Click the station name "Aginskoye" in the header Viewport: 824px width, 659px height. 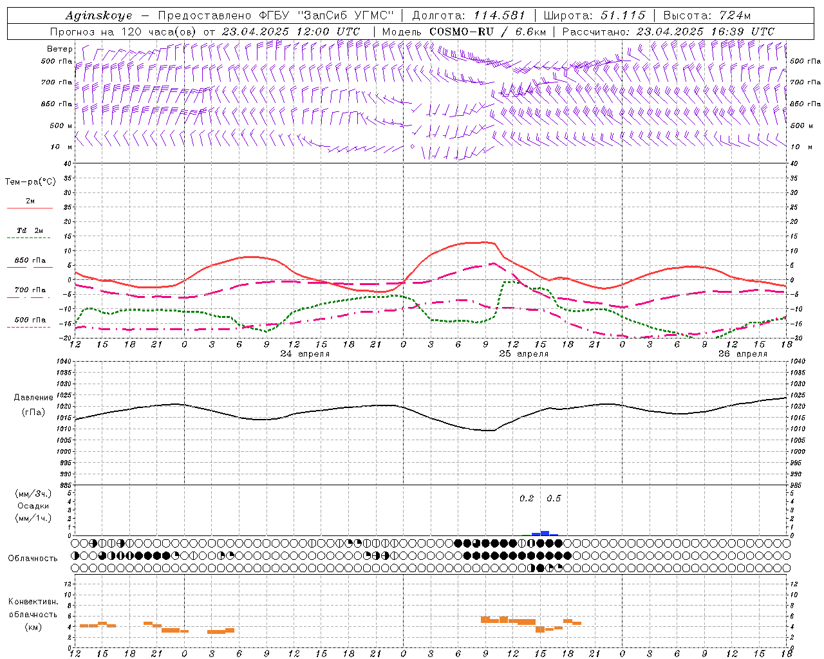click(98, 15)
